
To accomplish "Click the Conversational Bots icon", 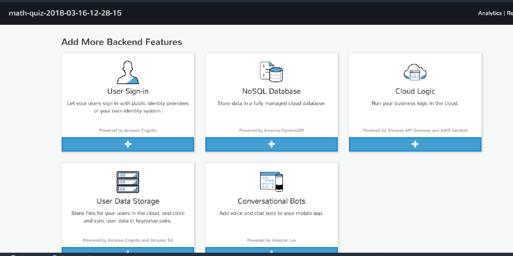I will click(271, 182).
